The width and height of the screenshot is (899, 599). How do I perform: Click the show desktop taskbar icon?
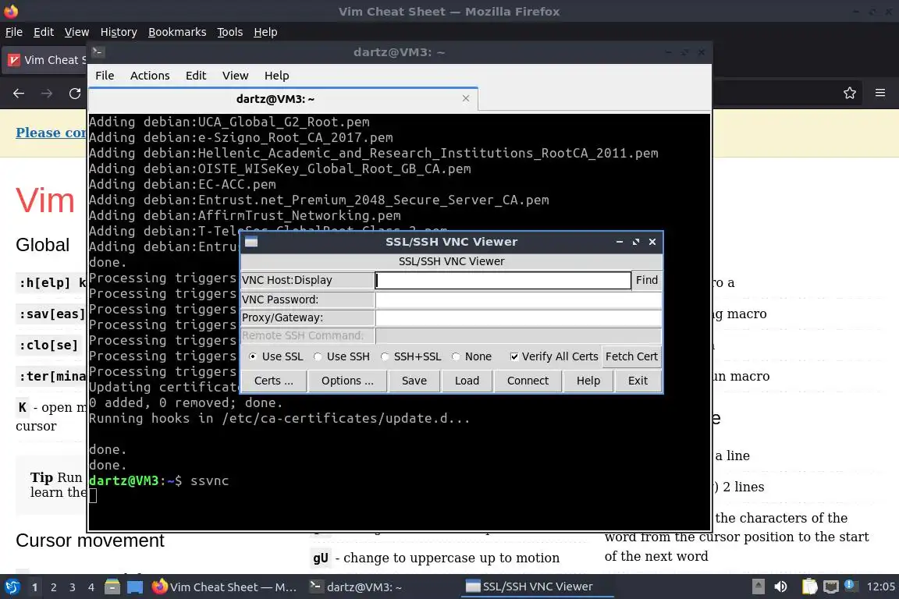[135, 587]
